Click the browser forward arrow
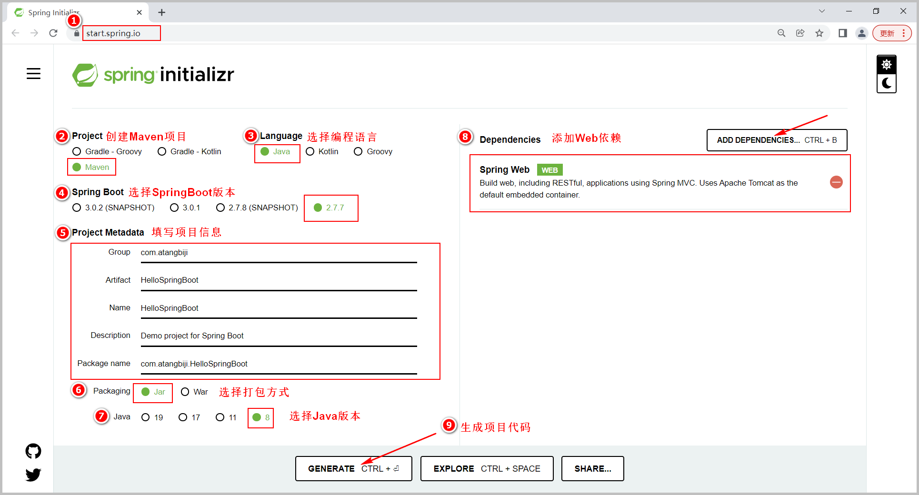 click(x=34, y=33)
